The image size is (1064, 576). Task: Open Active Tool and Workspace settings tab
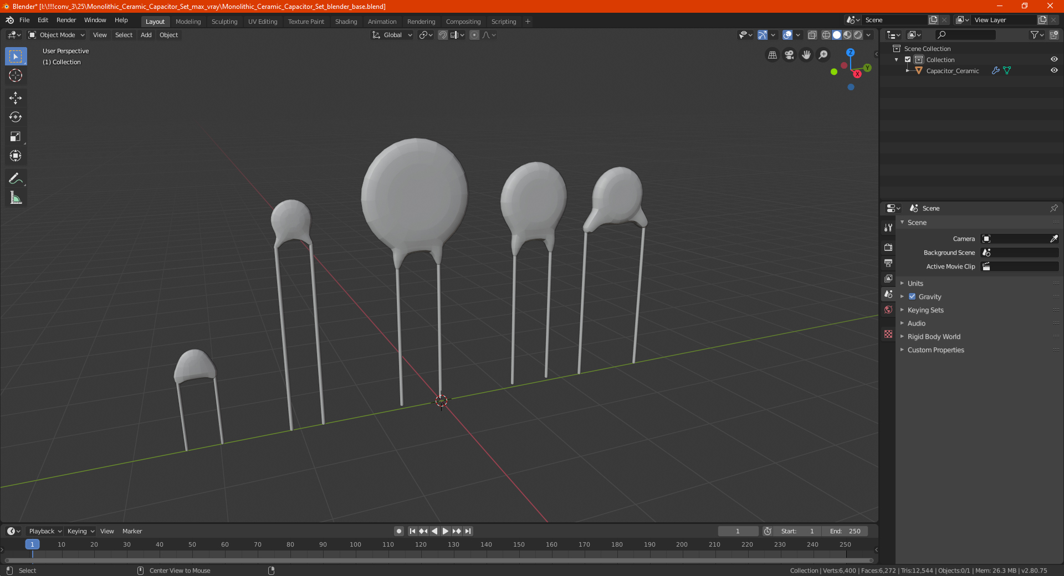[x=888, y=227]
